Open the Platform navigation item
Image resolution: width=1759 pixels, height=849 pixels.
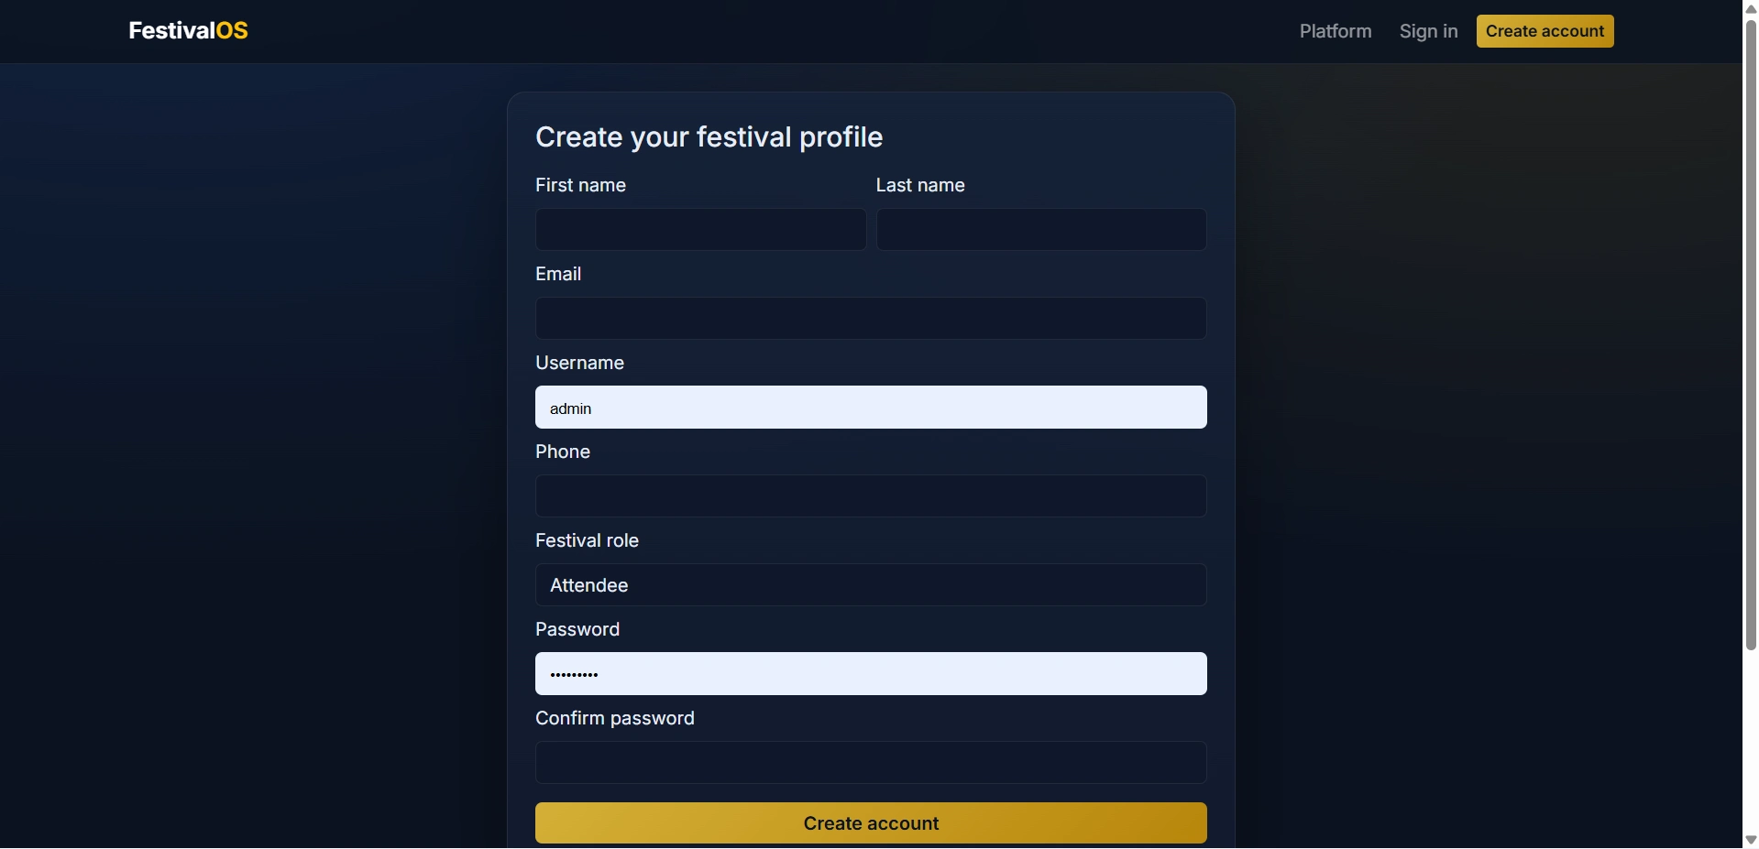(x=1336, y=31)
